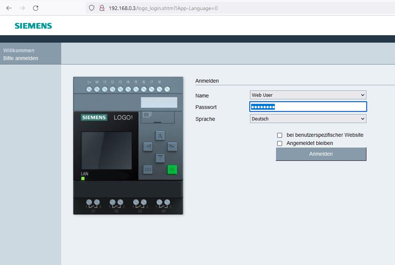Click the browser back arrow
395x265 pixels.
point(9,8)
